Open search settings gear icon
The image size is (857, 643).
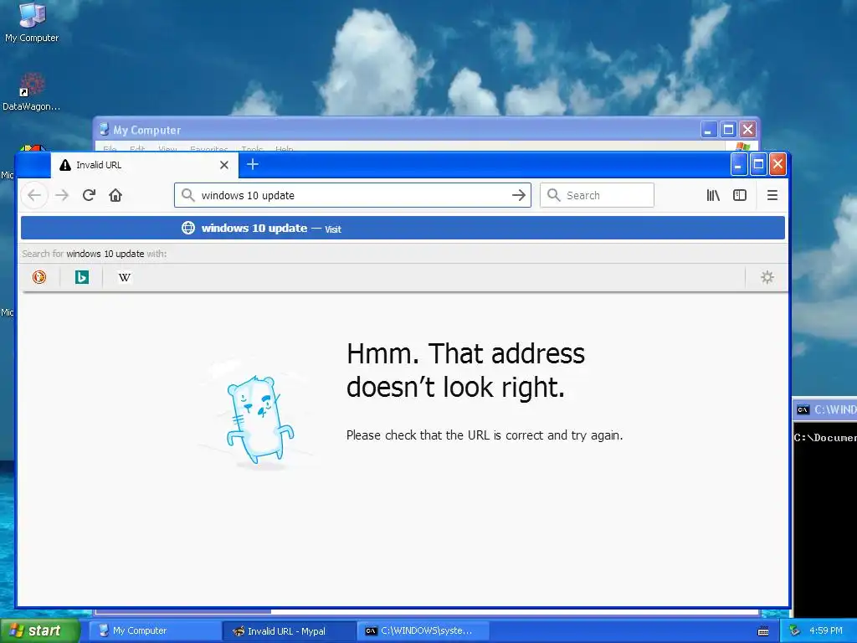click(767, 277)
